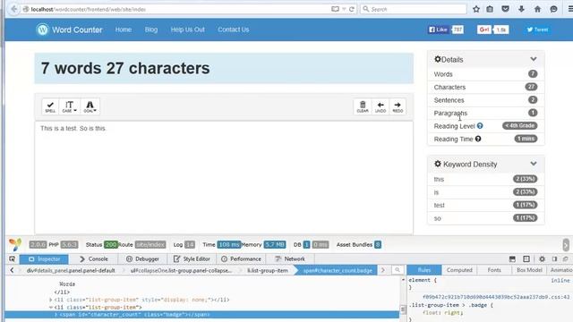Click the Clear trash icon
The image size is (573, 322).
pos(363,106)
